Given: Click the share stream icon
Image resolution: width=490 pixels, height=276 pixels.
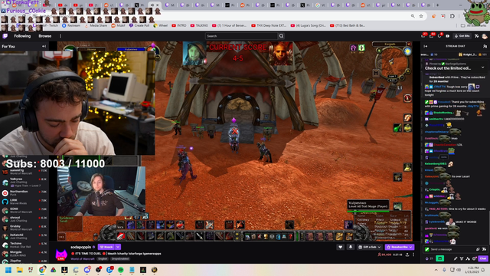Looking at the screenshot, I should (x=407, y=255).
